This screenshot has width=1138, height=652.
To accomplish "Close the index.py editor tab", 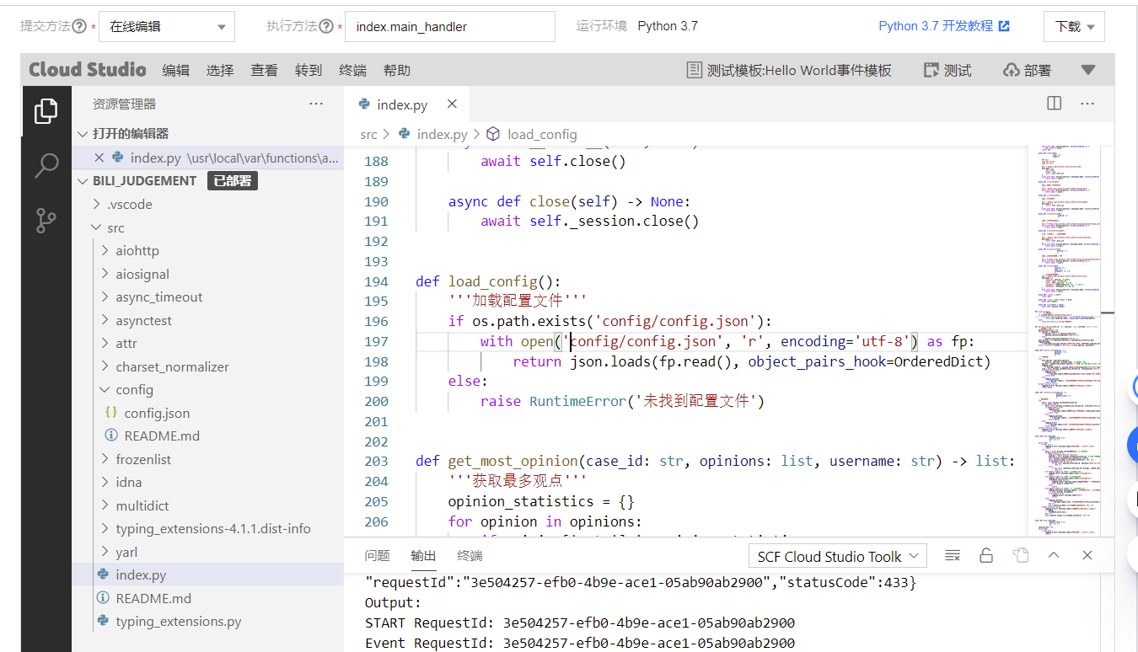I will pos(452,104).
